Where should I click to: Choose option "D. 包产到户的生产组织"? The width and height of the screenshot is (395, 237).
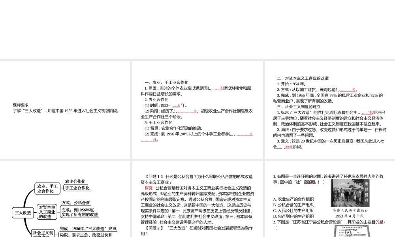pyautogui.click(x=293, y=216)
